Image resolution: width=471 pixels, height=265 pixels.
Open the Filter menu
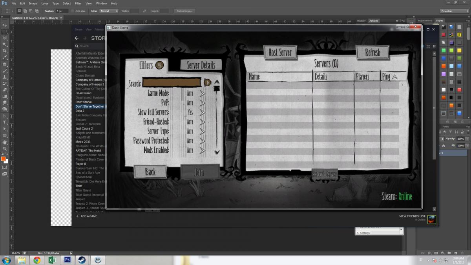(78, 3)
